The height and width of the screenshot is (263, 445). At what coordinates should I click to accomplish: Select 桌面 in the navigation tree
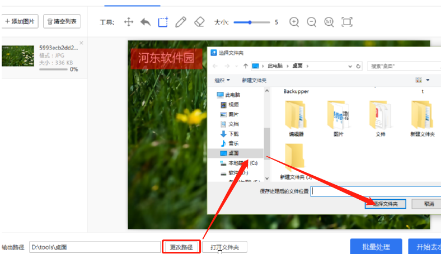234,153
